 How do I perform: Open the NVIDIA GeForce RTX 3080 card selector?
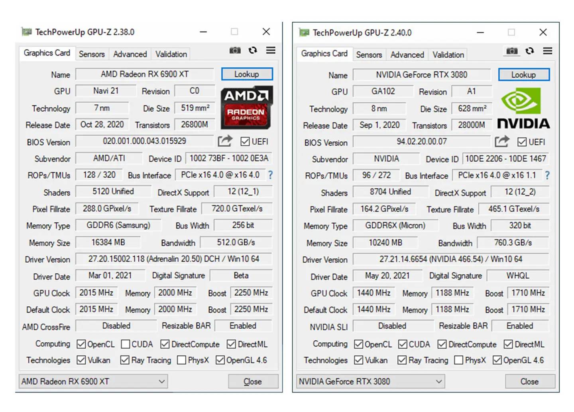(x=370, y=381)
